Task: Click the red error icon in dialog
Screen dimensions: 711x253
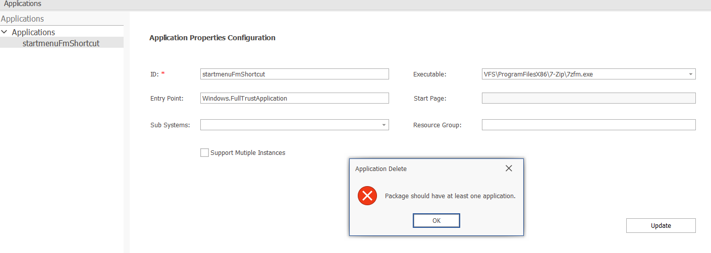Action: click(367, 196)
